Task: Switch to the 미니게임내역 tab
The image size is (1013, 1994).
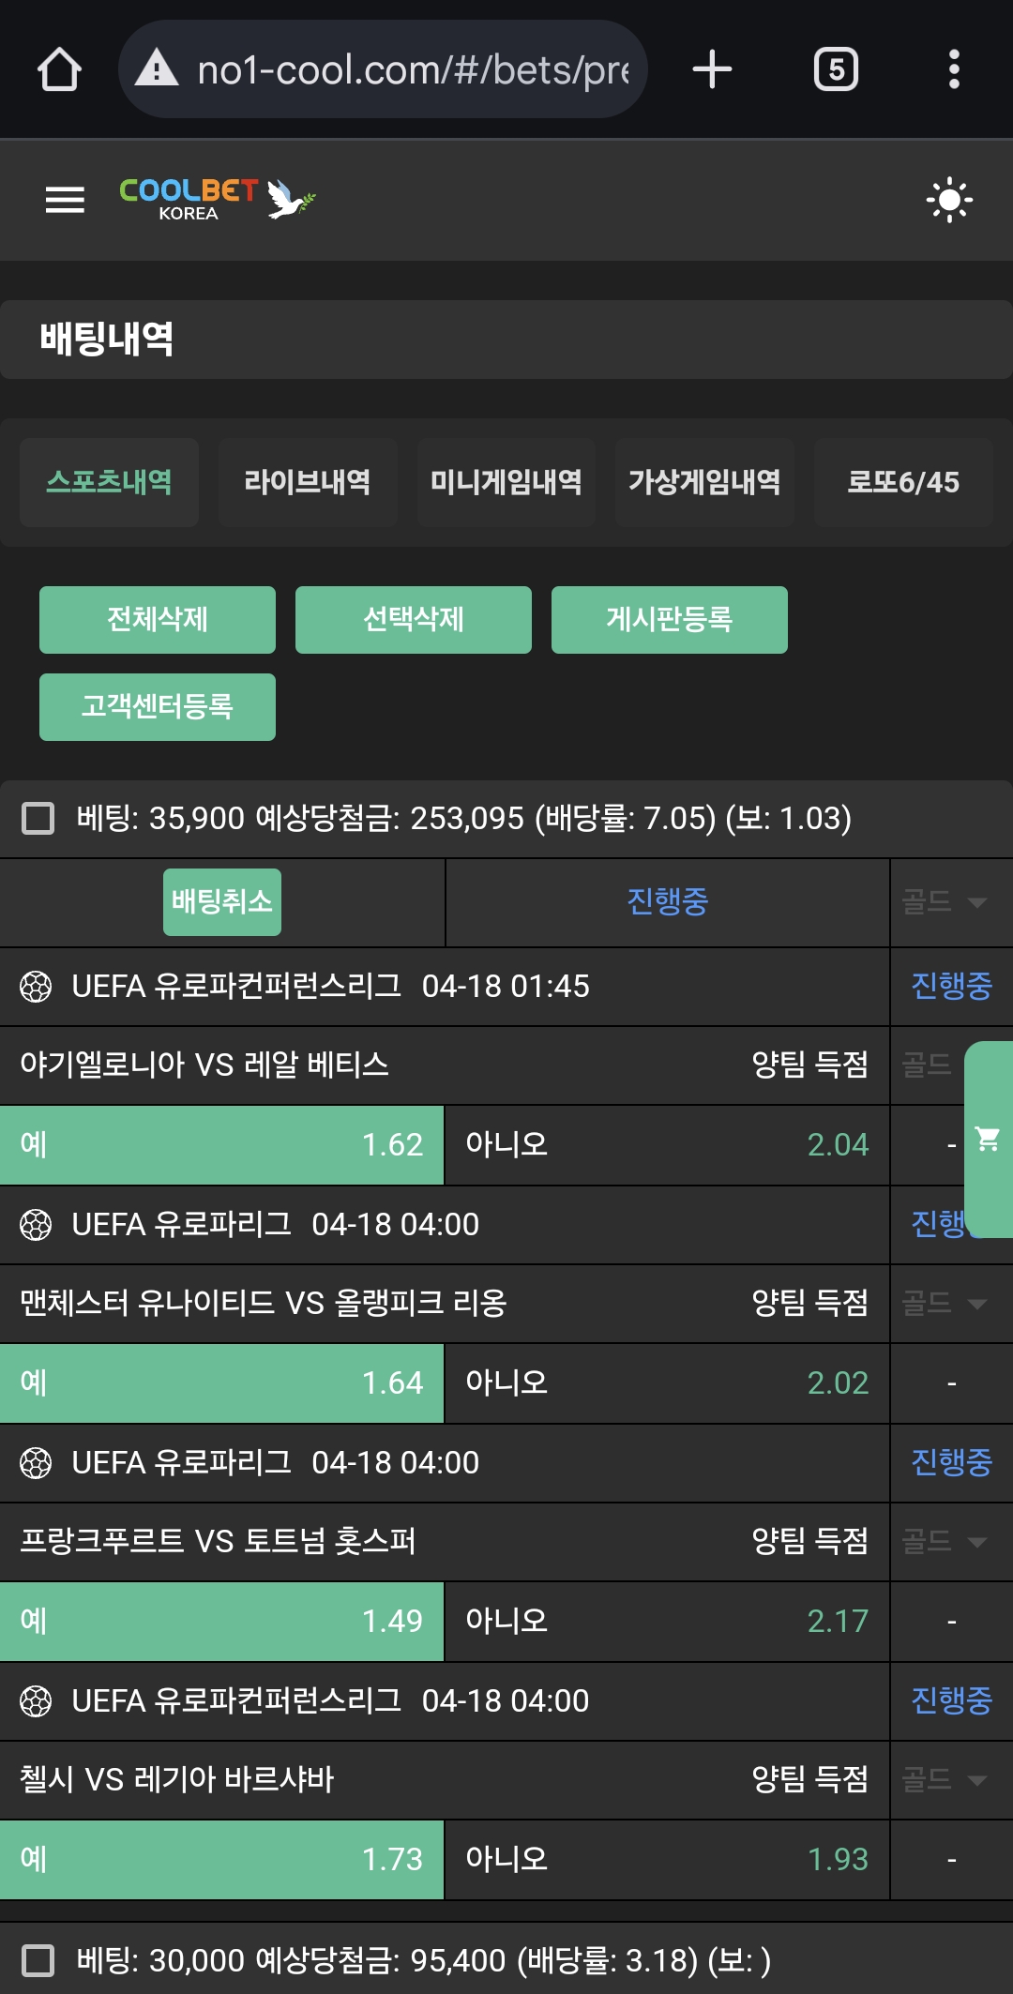Action: point(506,482)
